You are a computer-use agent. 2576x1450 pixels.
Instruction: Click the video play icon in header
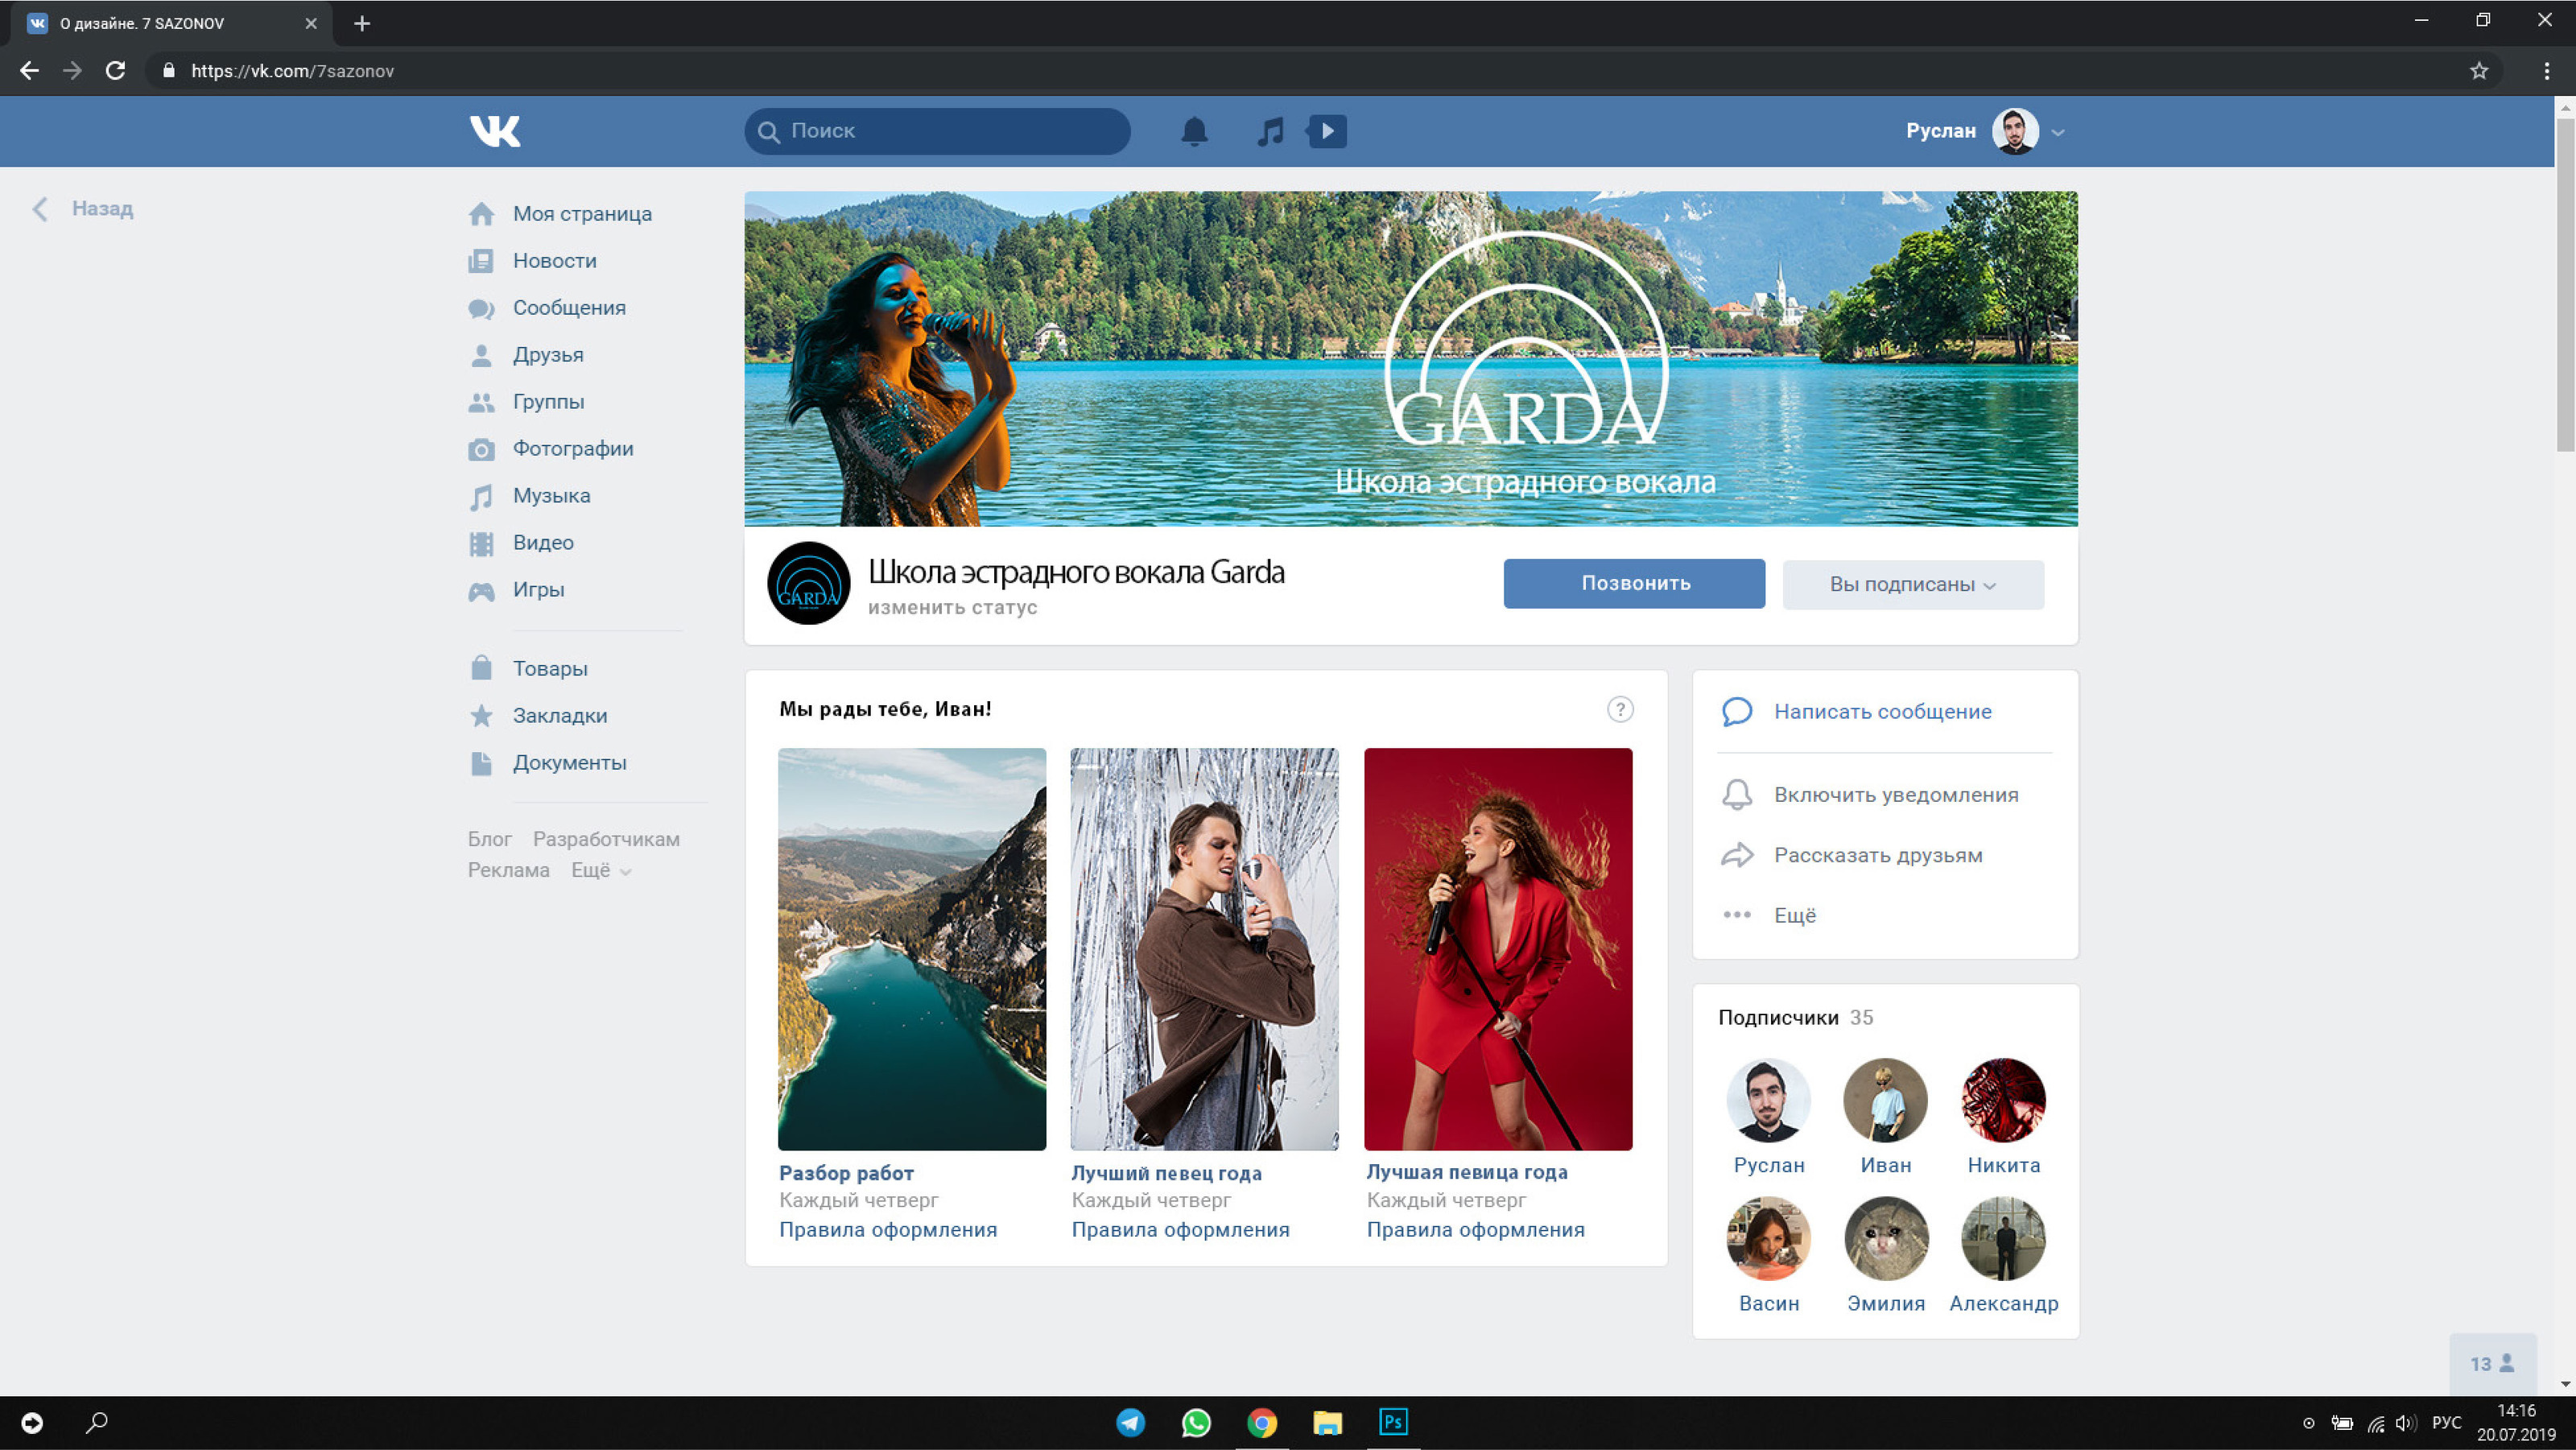coord(1327,131)
